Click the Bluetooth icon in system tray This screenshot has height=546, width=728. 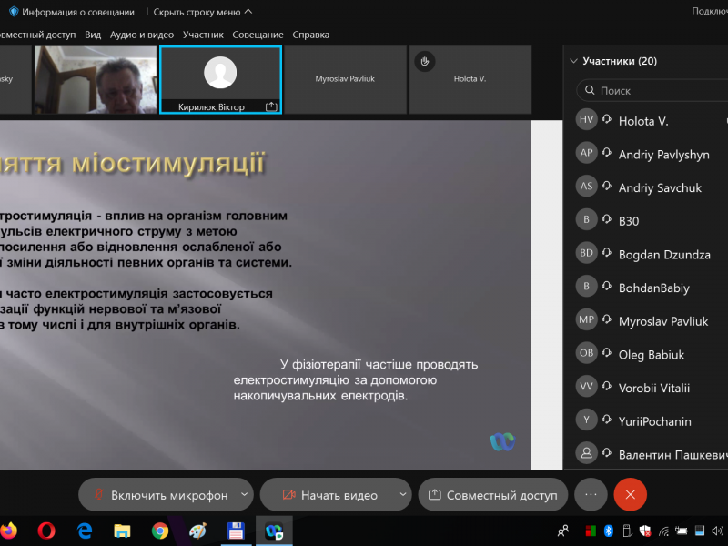pyautogui.click(x=609, y=531)
